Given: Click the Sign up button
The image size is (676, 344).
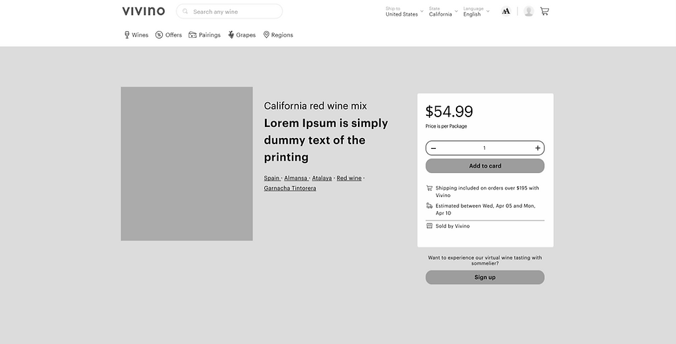Looking at the screenshot, I should (485, 278).
